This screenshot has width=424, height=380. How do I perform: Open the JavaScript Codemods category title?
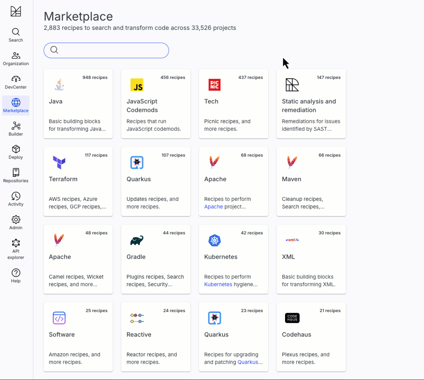142,106
